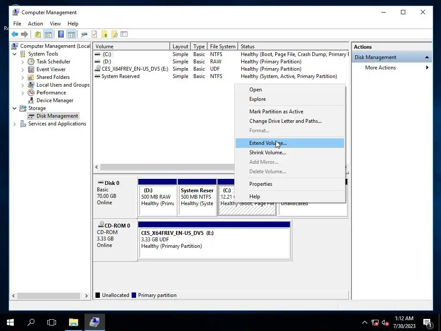Select Computer Management (Local) root node
The image size is (441, 331).
click(x=55, y=46)
